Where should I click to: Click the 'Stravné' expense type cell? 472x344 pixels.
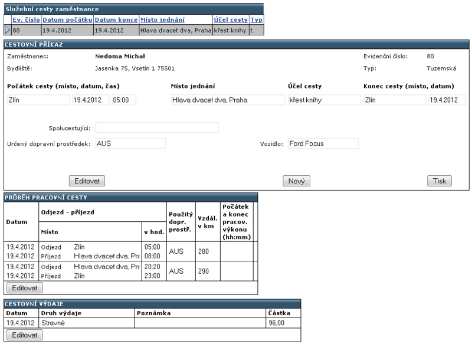click(87, 323)
